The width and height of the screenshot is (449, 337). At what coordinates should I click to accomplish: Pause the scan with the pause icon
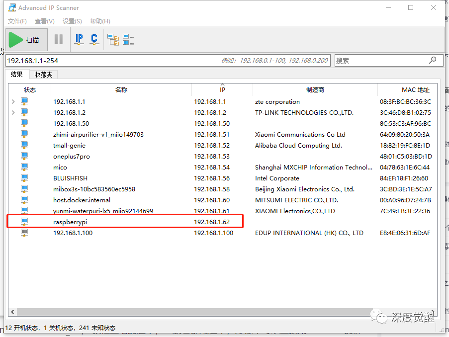pyautogui.click(x=59, y=39)
